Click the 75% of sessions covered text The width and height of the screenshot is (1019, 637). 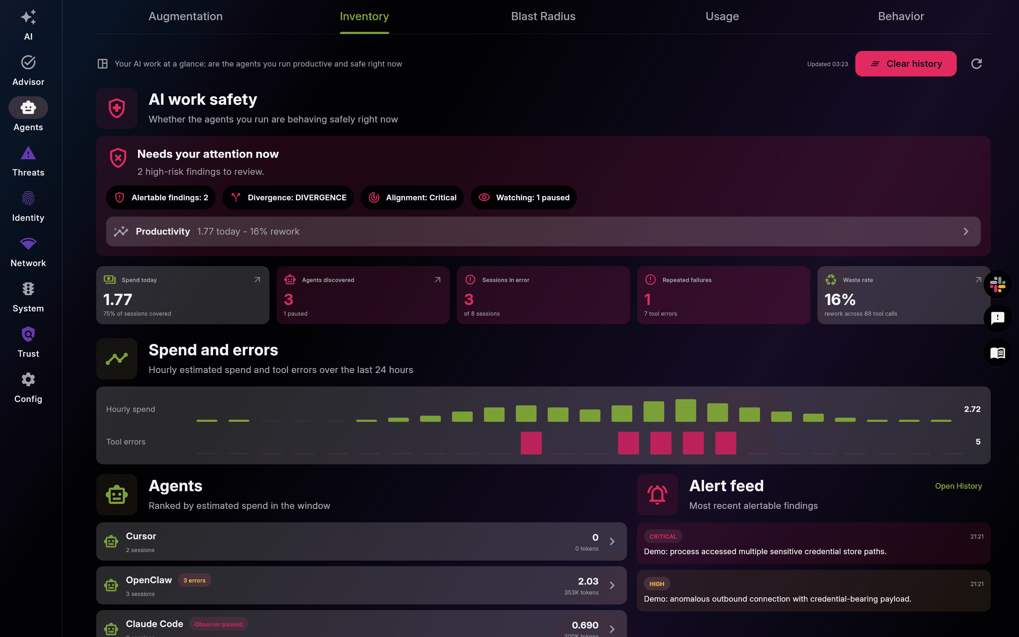pos(137,314)
